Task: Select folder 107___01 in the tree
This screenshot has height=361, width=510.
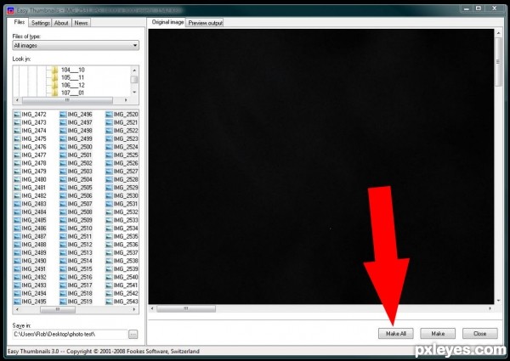Action: pyautogui.click(x=72, y=93)
